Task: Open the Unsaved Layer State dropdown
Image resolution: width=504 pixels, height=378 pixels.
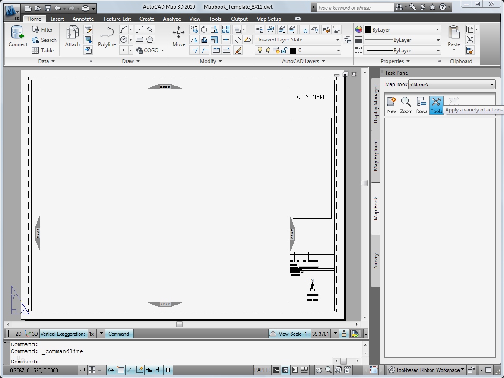Action: [298, 40]
